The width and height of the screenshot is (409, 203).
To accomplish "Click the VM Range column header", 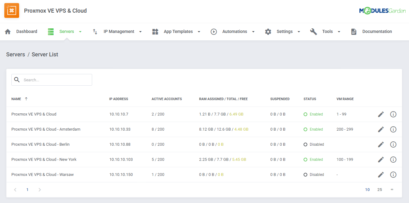I will click(x=345, y=99).
